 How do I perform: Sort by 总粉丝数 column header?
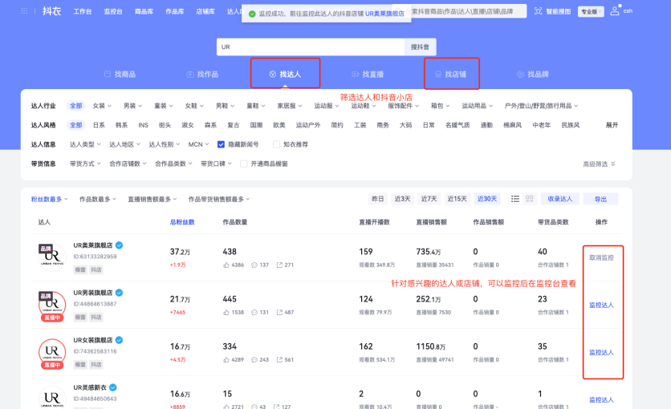(x=182, y=222)
